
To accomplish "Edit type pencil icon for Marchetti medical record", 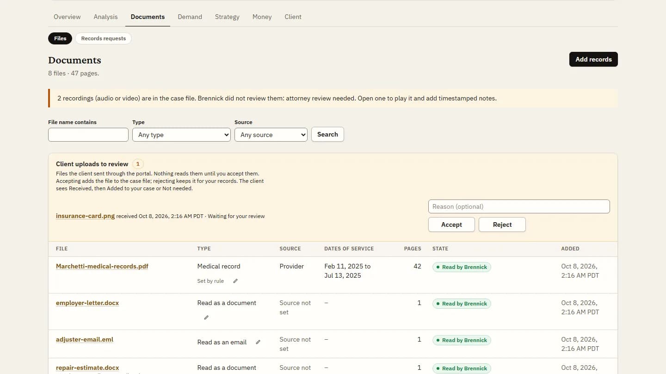I will pos(235,281).
